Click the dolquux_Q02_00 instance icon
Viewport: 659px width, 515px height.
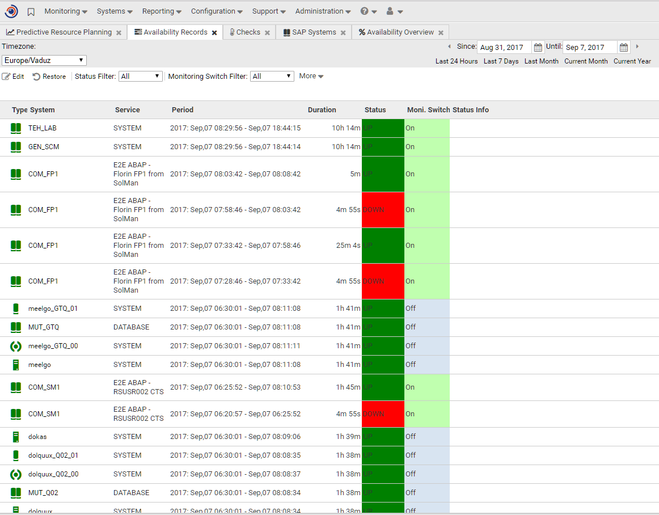tap(15, 474)
